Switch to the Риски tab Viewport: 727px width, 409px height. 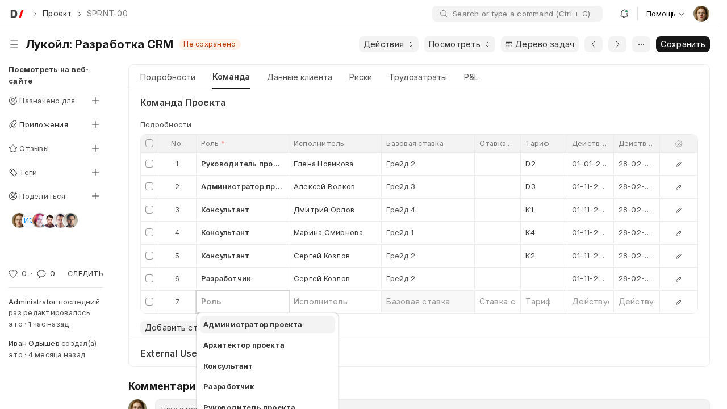(x=361, y=77)
